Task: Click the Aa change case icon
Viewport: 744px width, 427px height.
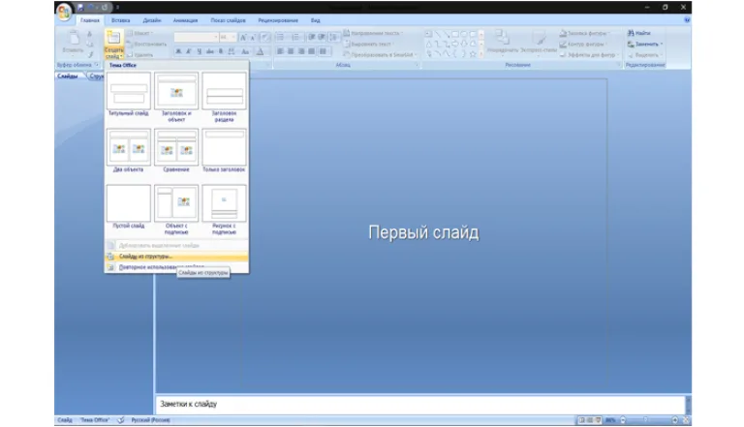Action: [245, 51]
